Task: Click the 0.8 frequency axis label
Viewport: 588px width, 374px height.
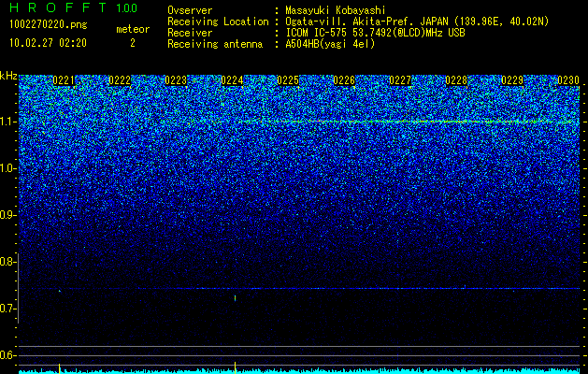Action: point(7,262)
